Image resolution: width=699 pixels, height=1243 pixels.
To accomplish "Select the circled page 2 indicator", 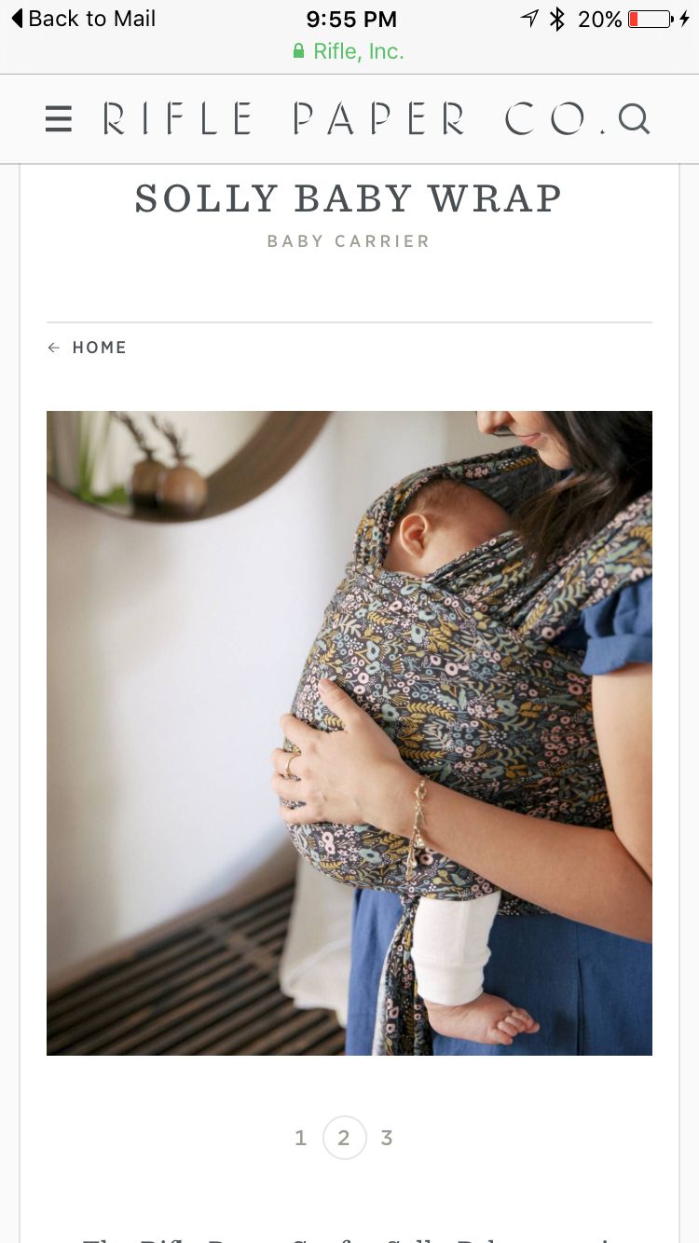I will tap(344, 1138).
